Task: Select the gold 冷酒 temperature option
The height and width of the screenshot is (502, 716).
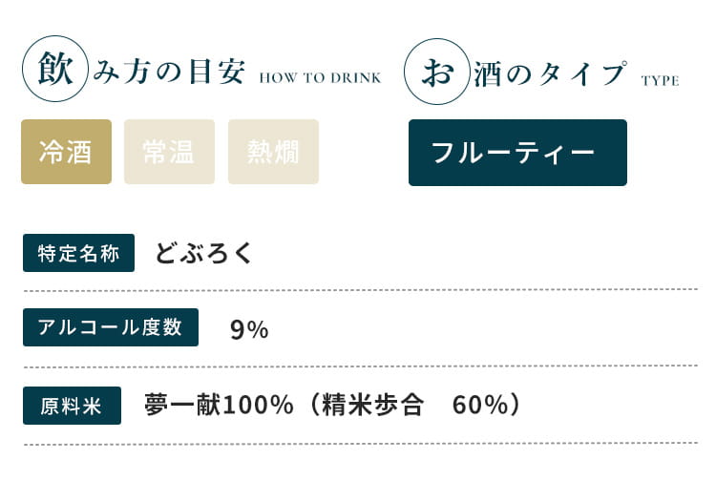Action: (66, 152)
